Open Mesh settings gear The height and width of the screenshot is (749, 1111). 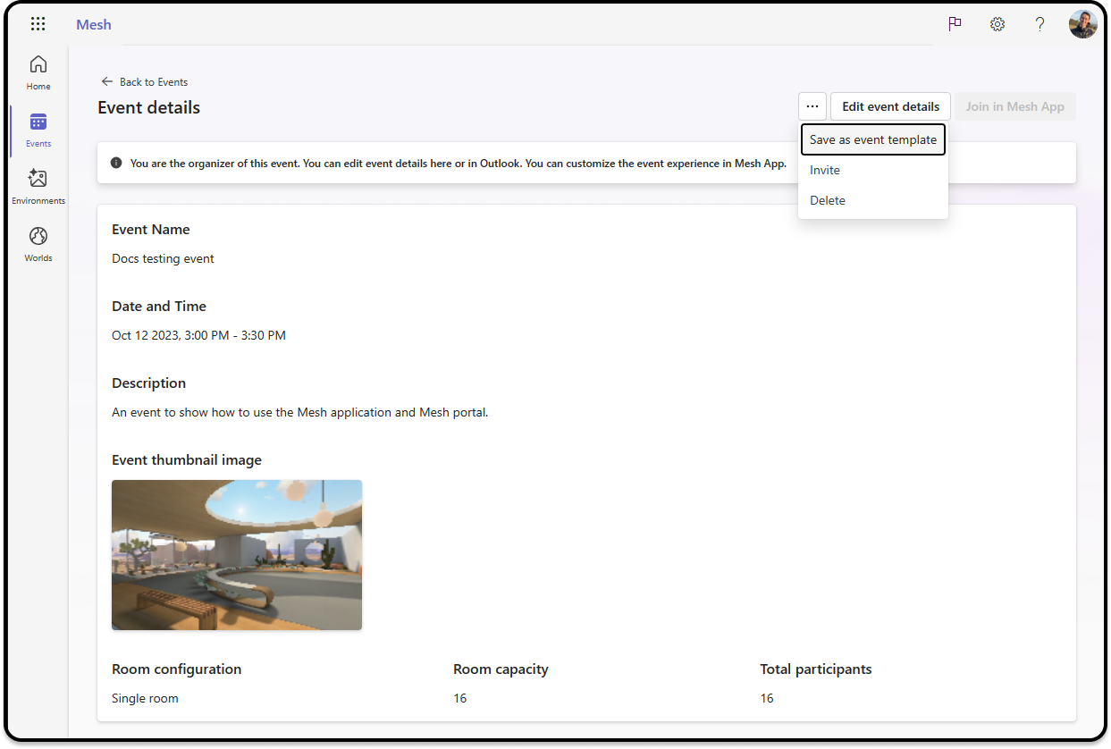[997, 24]
